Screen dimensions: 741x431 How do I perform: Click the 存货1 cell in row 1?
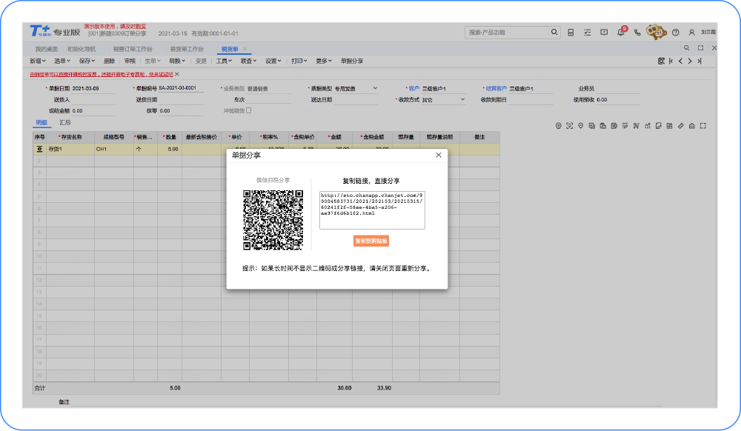(70, 149)
